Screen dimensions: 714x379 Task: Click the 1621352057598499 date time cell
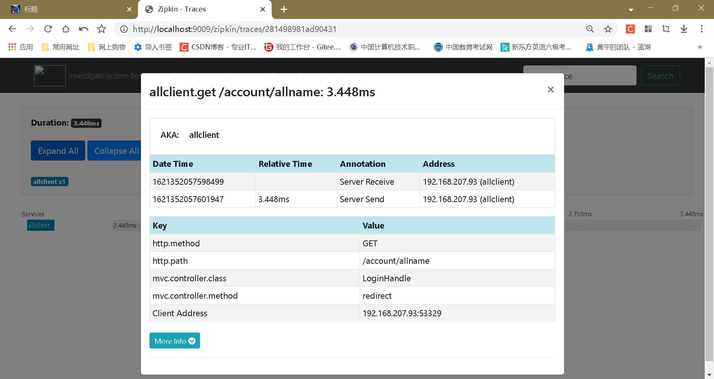point(203,181)
